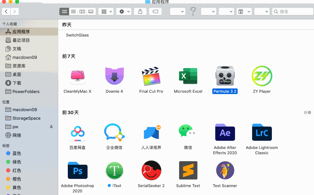
Task: Open the CleanMyMac X app icon
Action: pyautogui.click(x=78, y=77)
